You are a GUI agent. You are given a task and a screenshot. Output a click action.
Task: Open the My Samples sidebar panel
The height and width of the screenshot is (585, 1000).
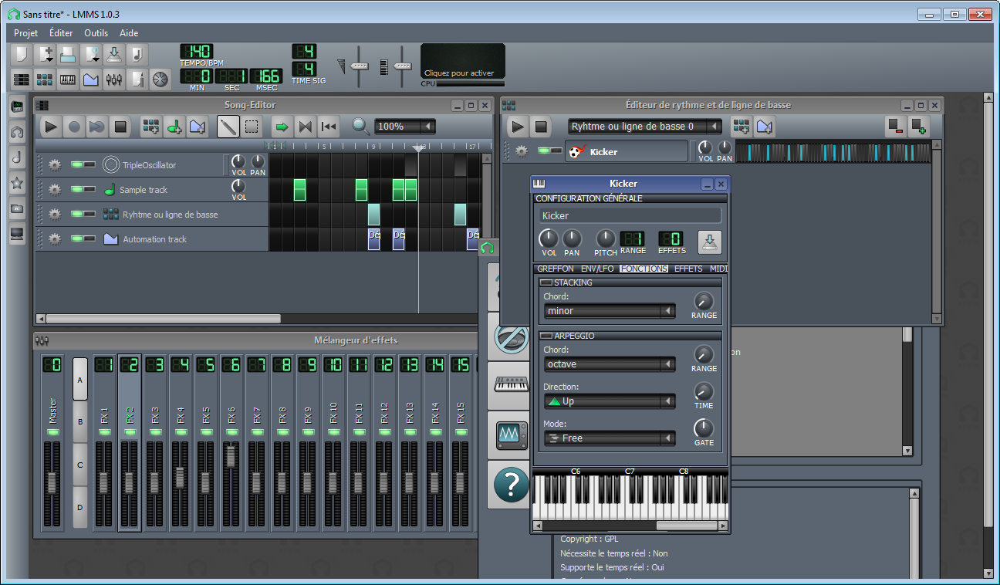pyautogui.click(x=17, y=157)
